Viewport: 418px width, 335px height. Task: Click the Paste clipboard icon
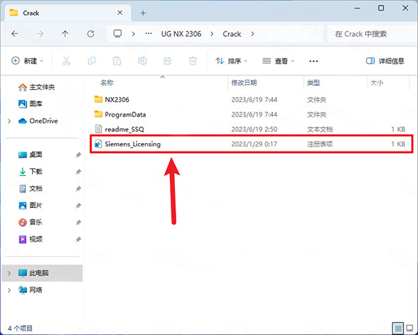(x=117, y=61)
